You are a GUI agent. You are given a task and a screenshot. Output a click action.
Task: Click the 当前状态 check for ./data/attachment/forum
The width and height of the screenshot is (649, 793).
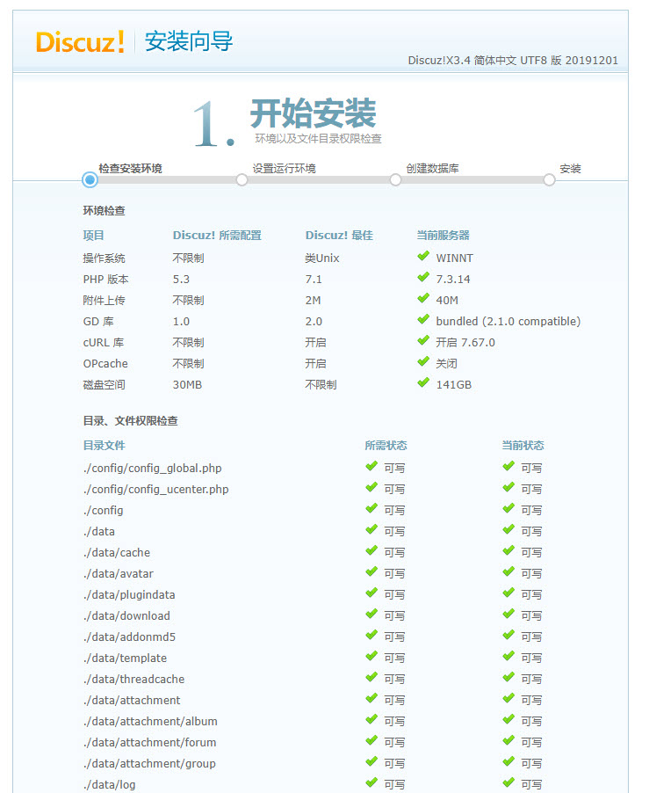click(508, 741)
